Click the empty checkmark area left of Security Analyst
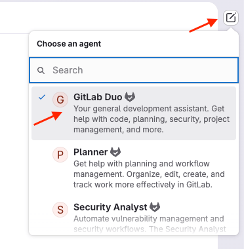The height and width of the screenshot is (249, 244). 42,207
